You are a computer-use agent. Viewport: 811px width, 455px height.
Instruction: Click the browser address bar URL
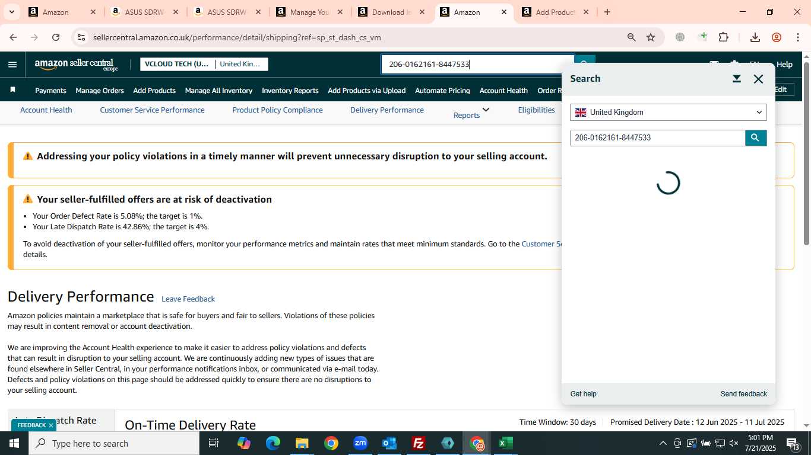click(237, 37)
